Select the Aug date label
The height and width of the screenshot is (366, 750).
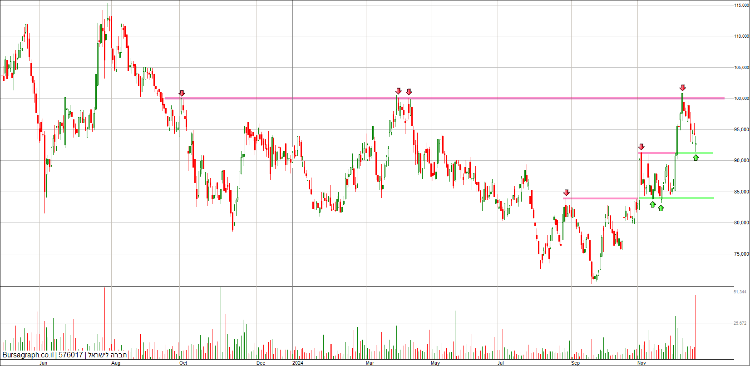116,363
